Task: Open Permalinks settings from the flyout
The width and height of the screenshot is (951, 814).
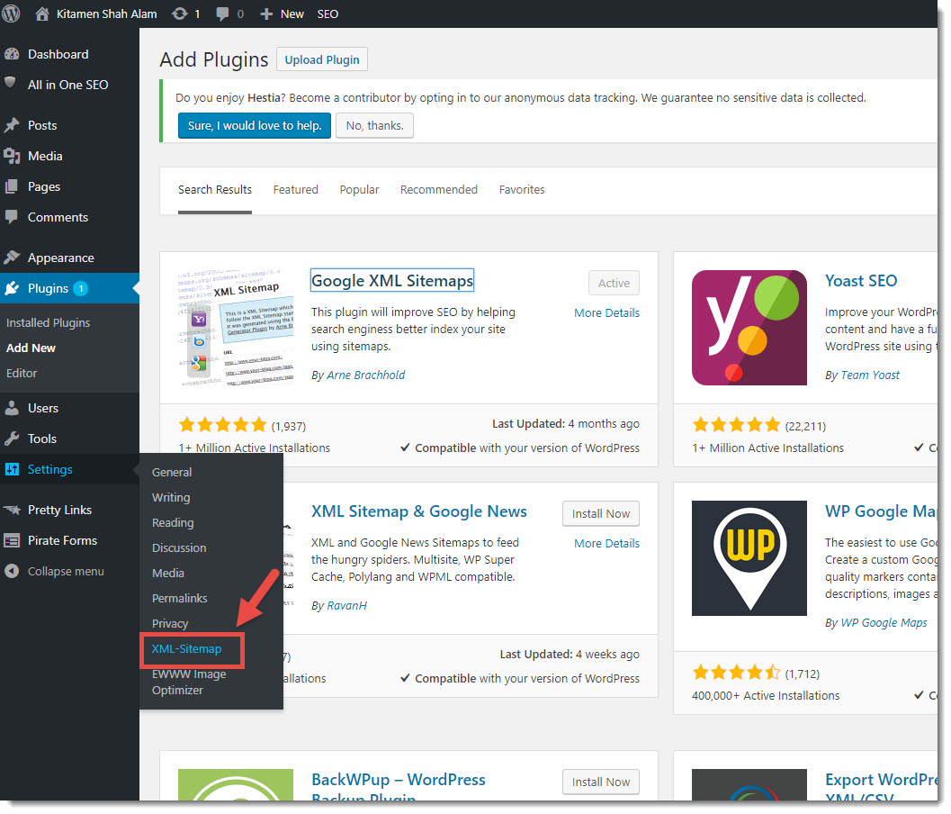Action: (x=180, y=599)
